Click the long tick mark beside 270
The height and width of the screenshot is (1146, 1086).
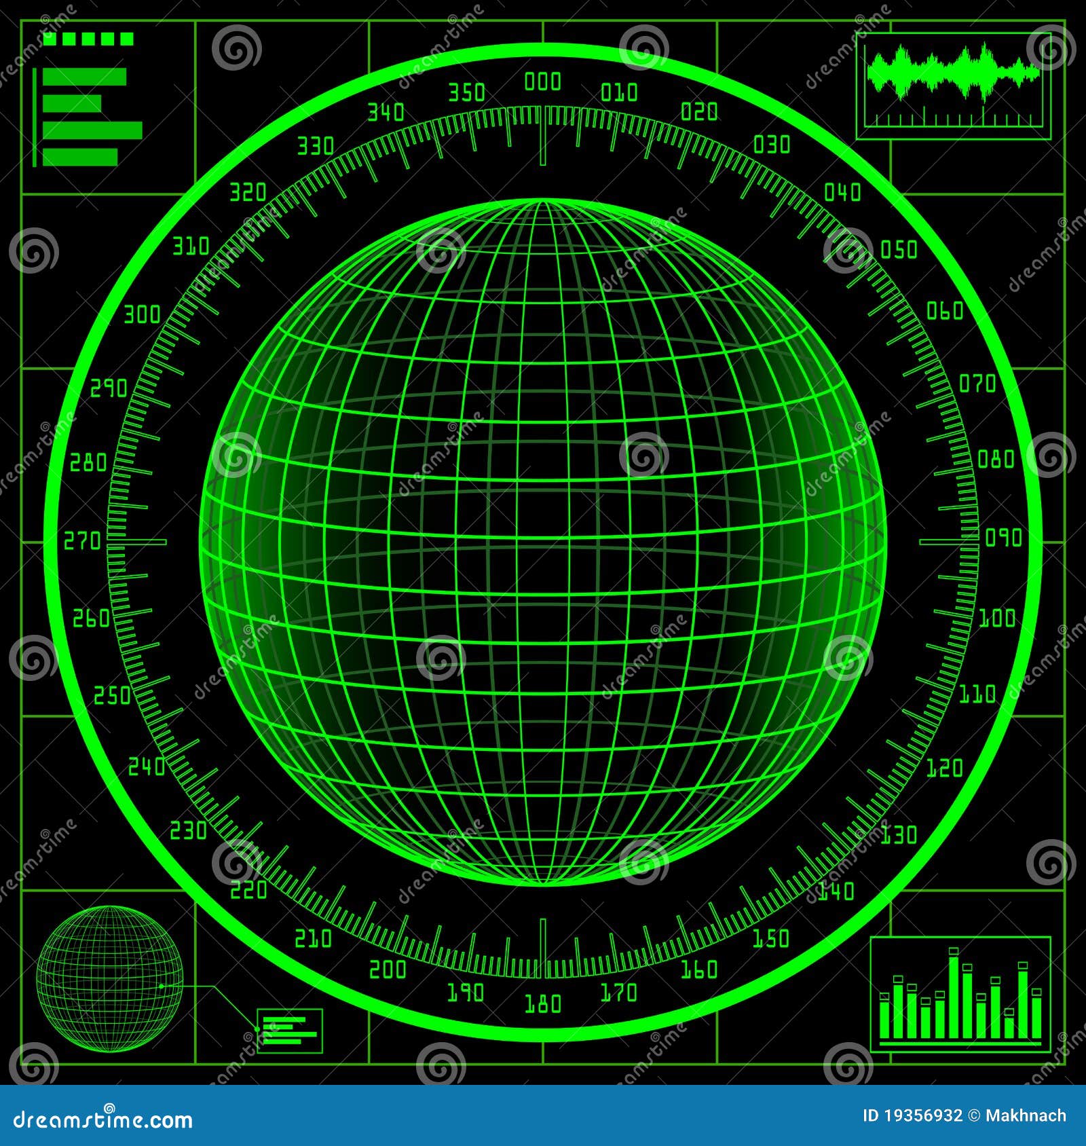[x=137, y=542]
